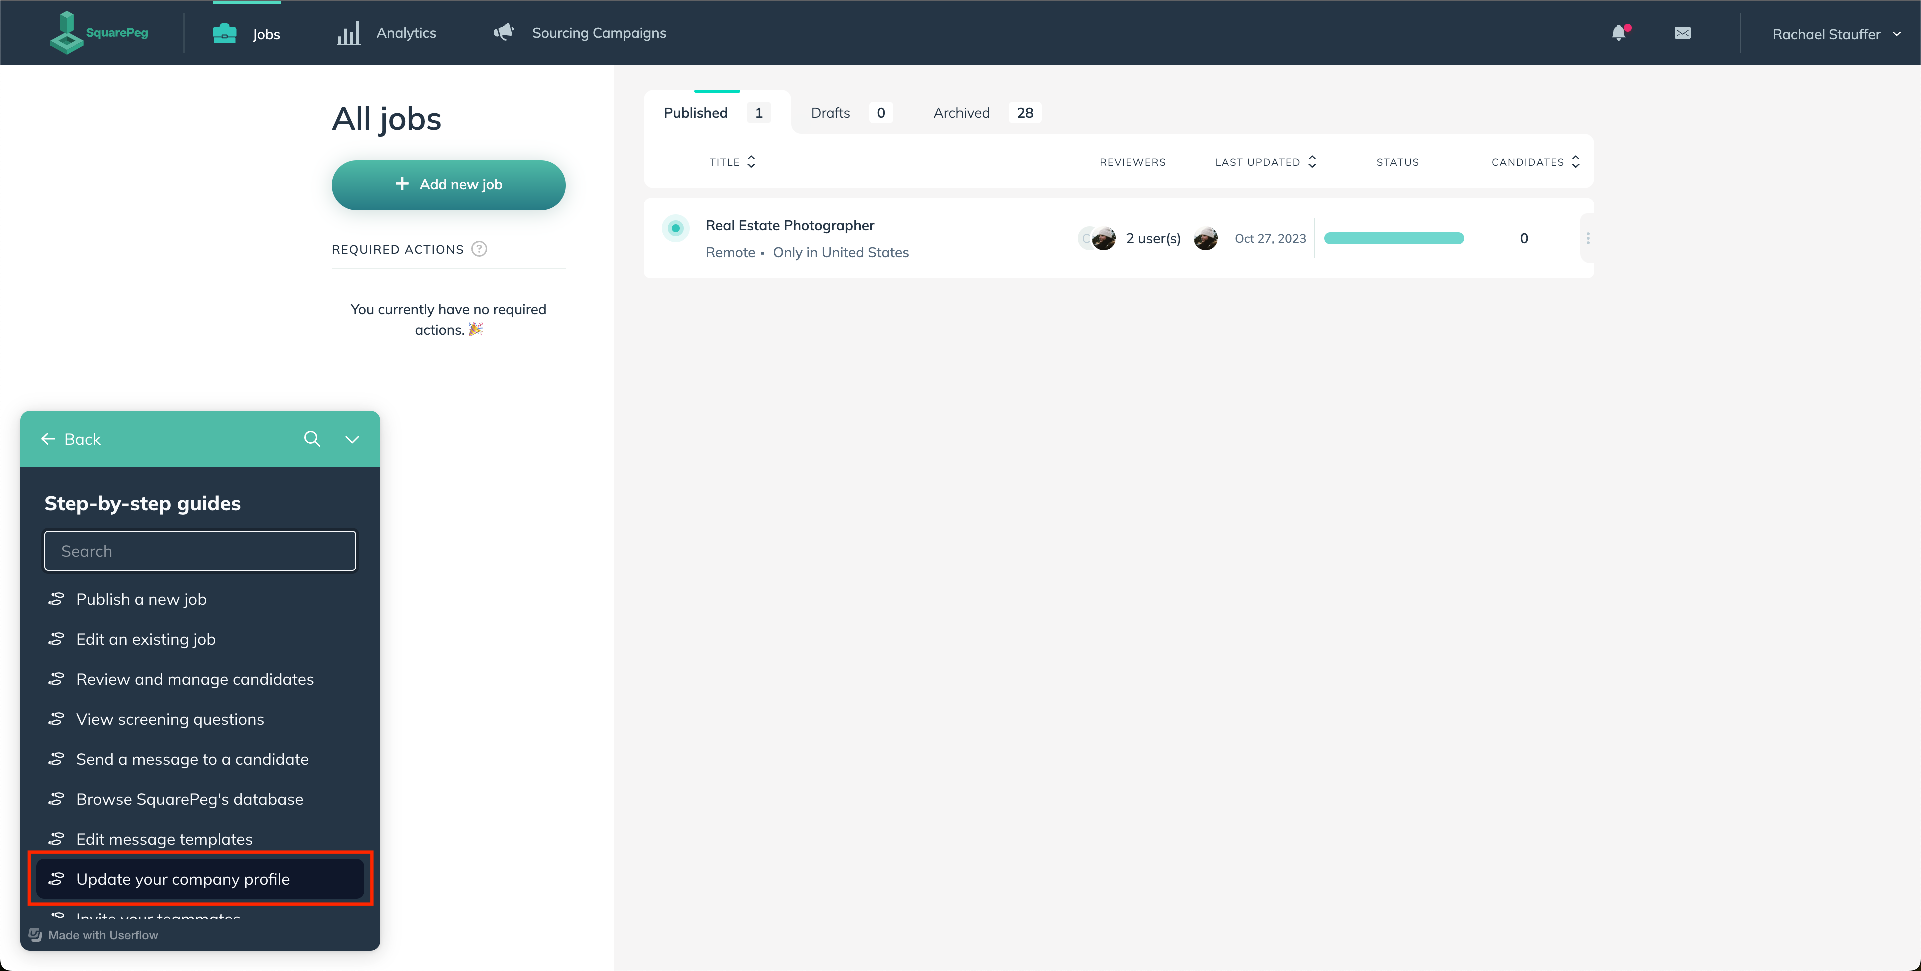Click the Only in United States text
This screenshot has height=971, width=1921.
(841, 252)
